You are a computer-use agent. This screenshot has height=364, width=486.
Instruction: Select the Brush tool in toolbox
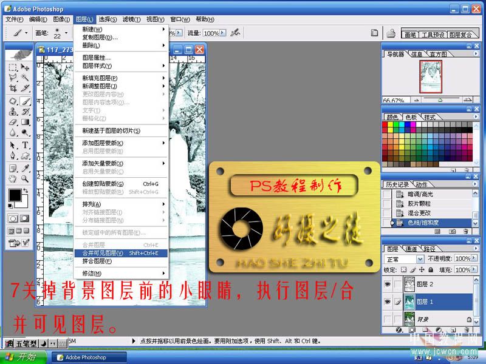pyautogui.click(x=25, y=101)
